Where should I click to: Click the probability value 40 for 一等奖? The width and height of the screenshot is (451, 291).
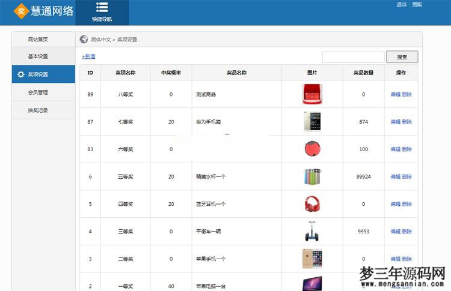click(x=171, y=286)
